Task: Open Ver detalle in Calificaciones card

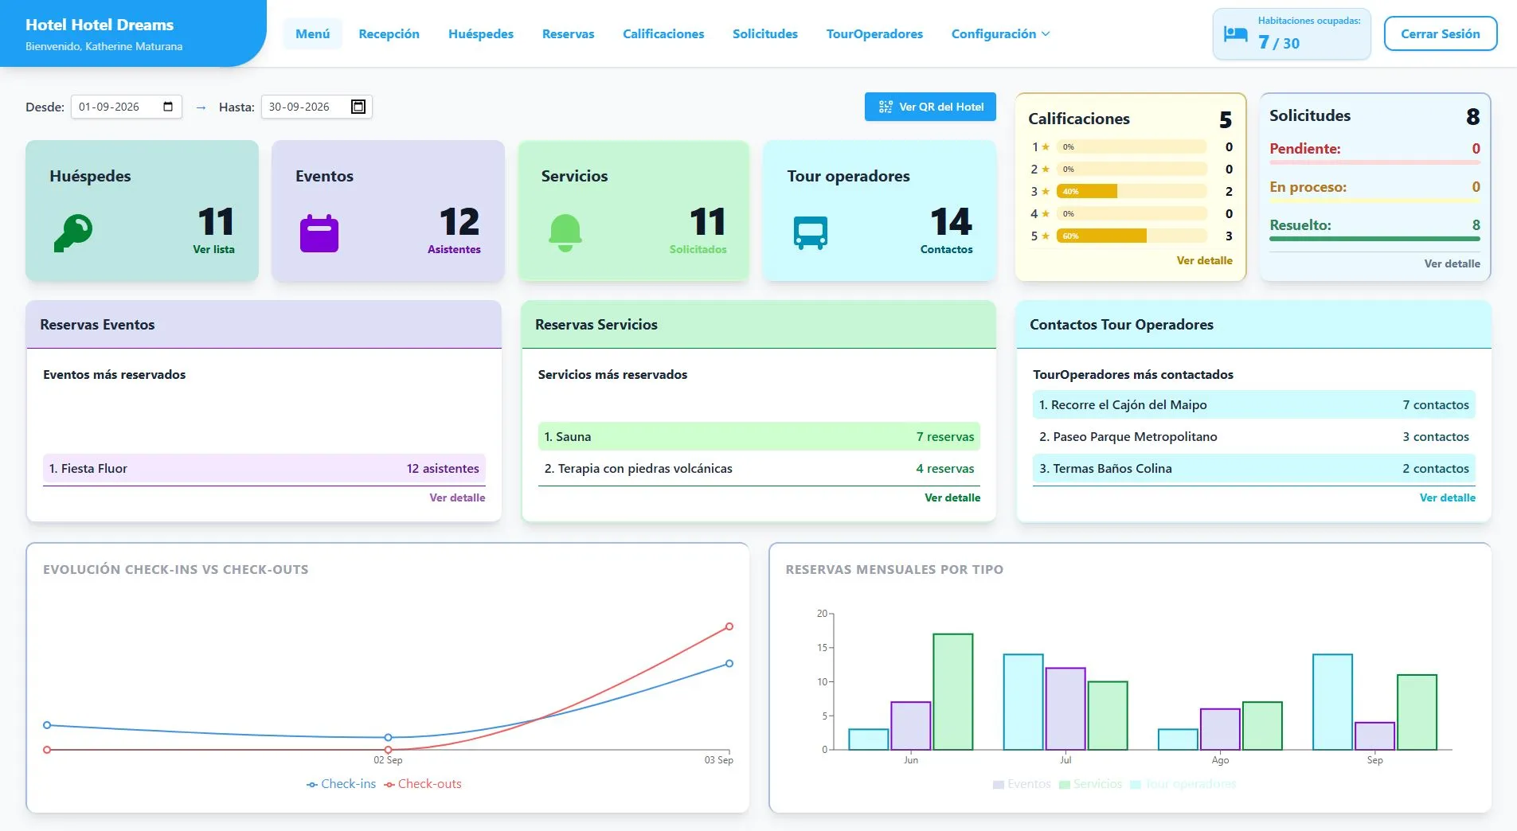Action: pyautogui.click(x=1204, y=260)
